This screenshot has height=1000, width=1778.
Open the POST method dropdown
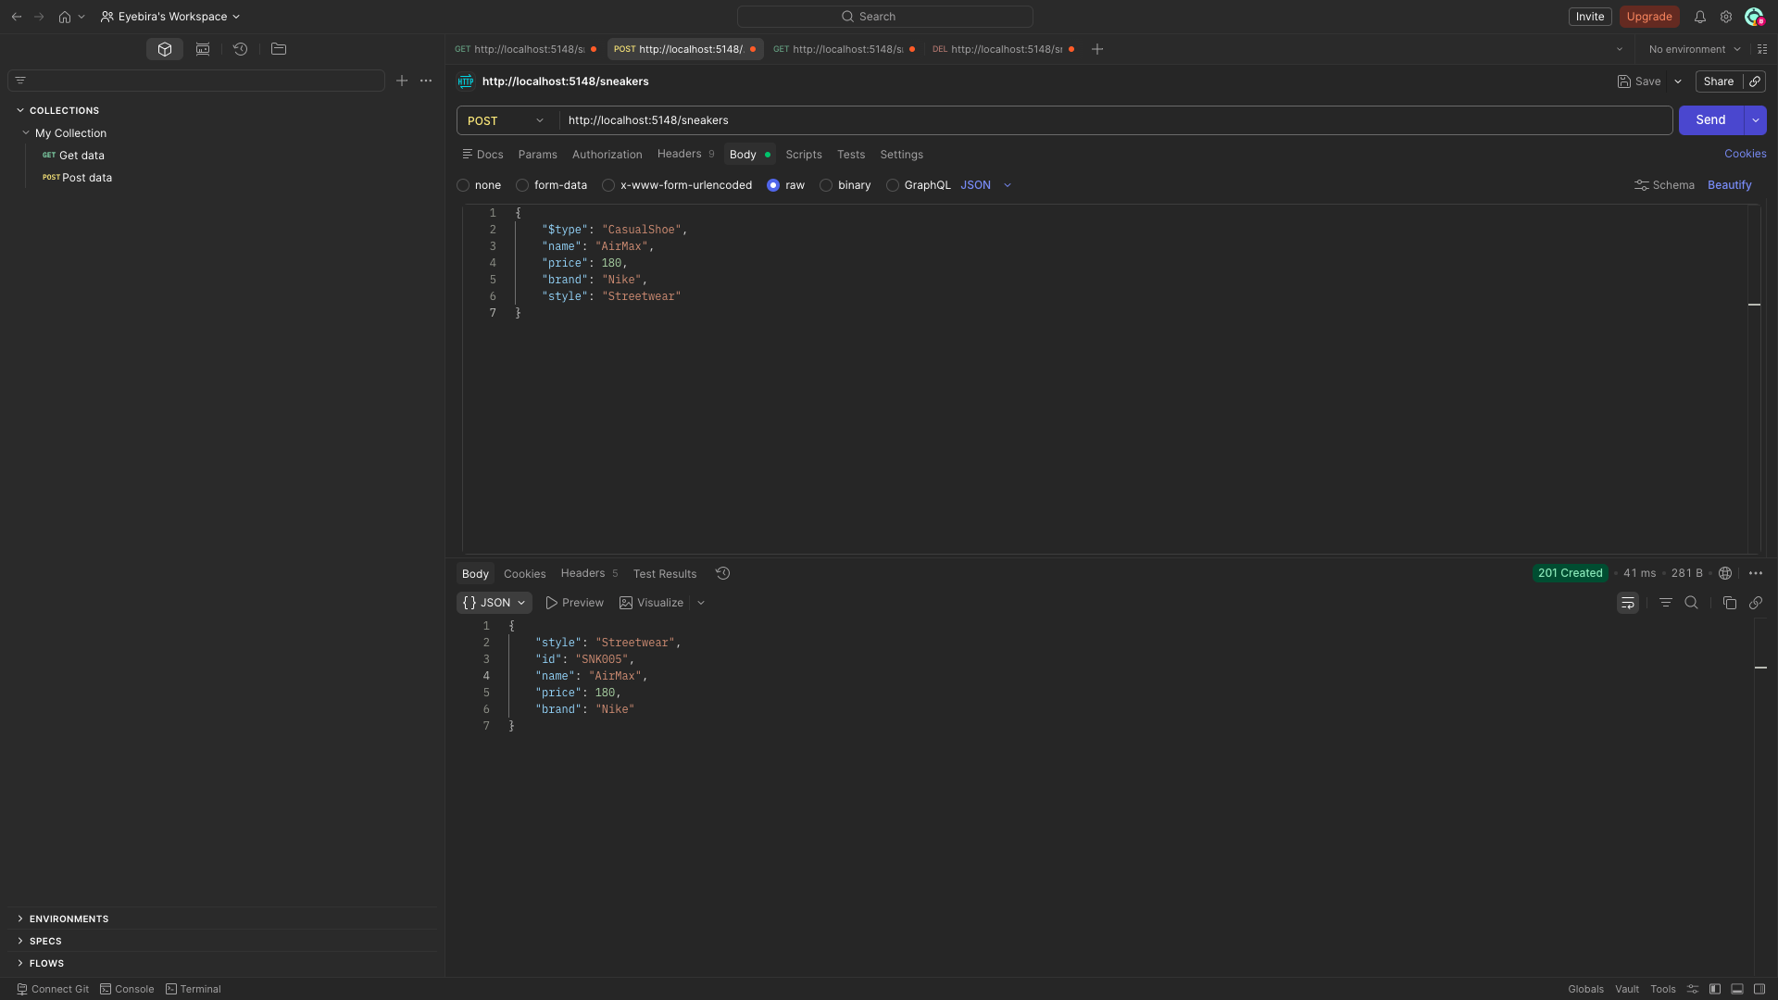pyautogui.click(x=506, y=120)
